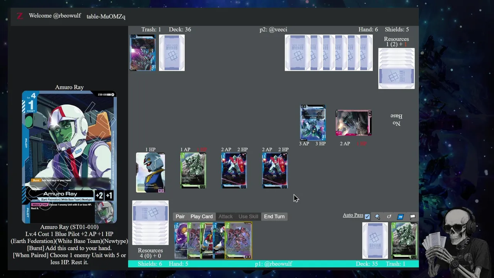494x278 pixels.
Task: Select the green Zaku unit with 1 AP
Action: [193, 171]
